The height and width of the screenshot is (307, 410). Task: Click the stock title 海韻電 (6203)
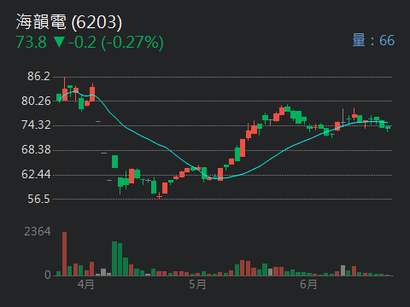(69, 22)
